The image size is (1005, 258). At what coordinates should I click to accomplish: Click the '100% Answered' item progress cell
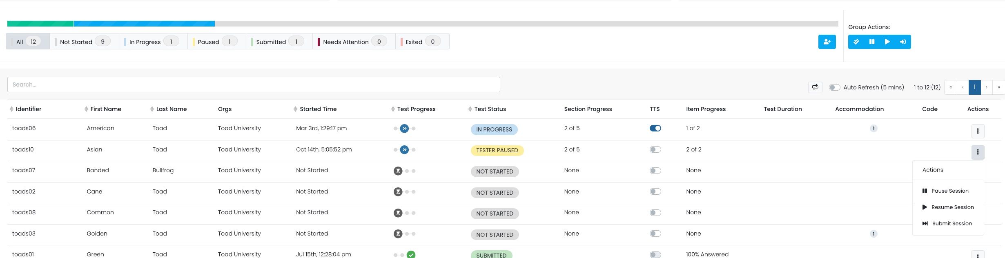(707, 254)
